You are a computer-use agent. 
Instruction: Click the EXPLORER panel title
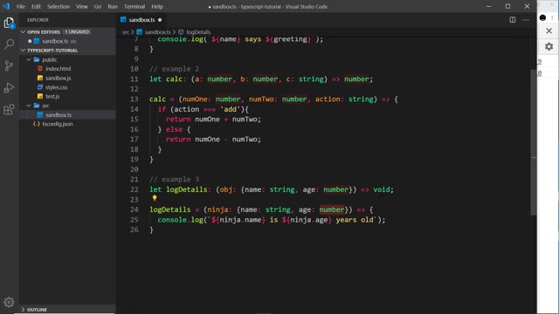click(38, 20)
